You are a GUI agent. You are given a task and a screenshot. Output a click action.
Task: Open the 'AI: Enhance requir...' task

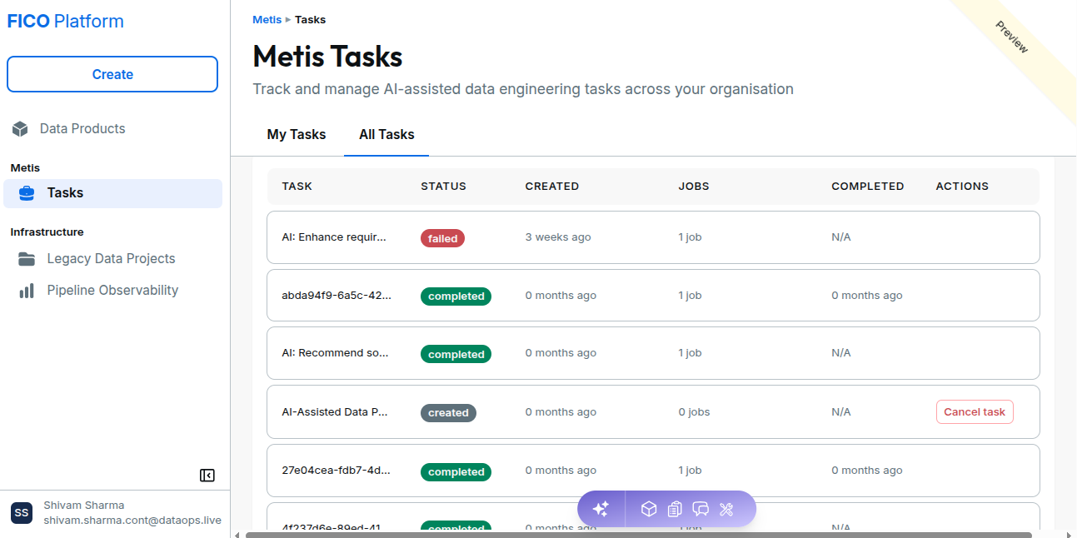coord(334,237)
